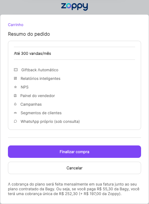
Task: Click the Até 300 vandas/mês plan title
Action: coord(33,53)
